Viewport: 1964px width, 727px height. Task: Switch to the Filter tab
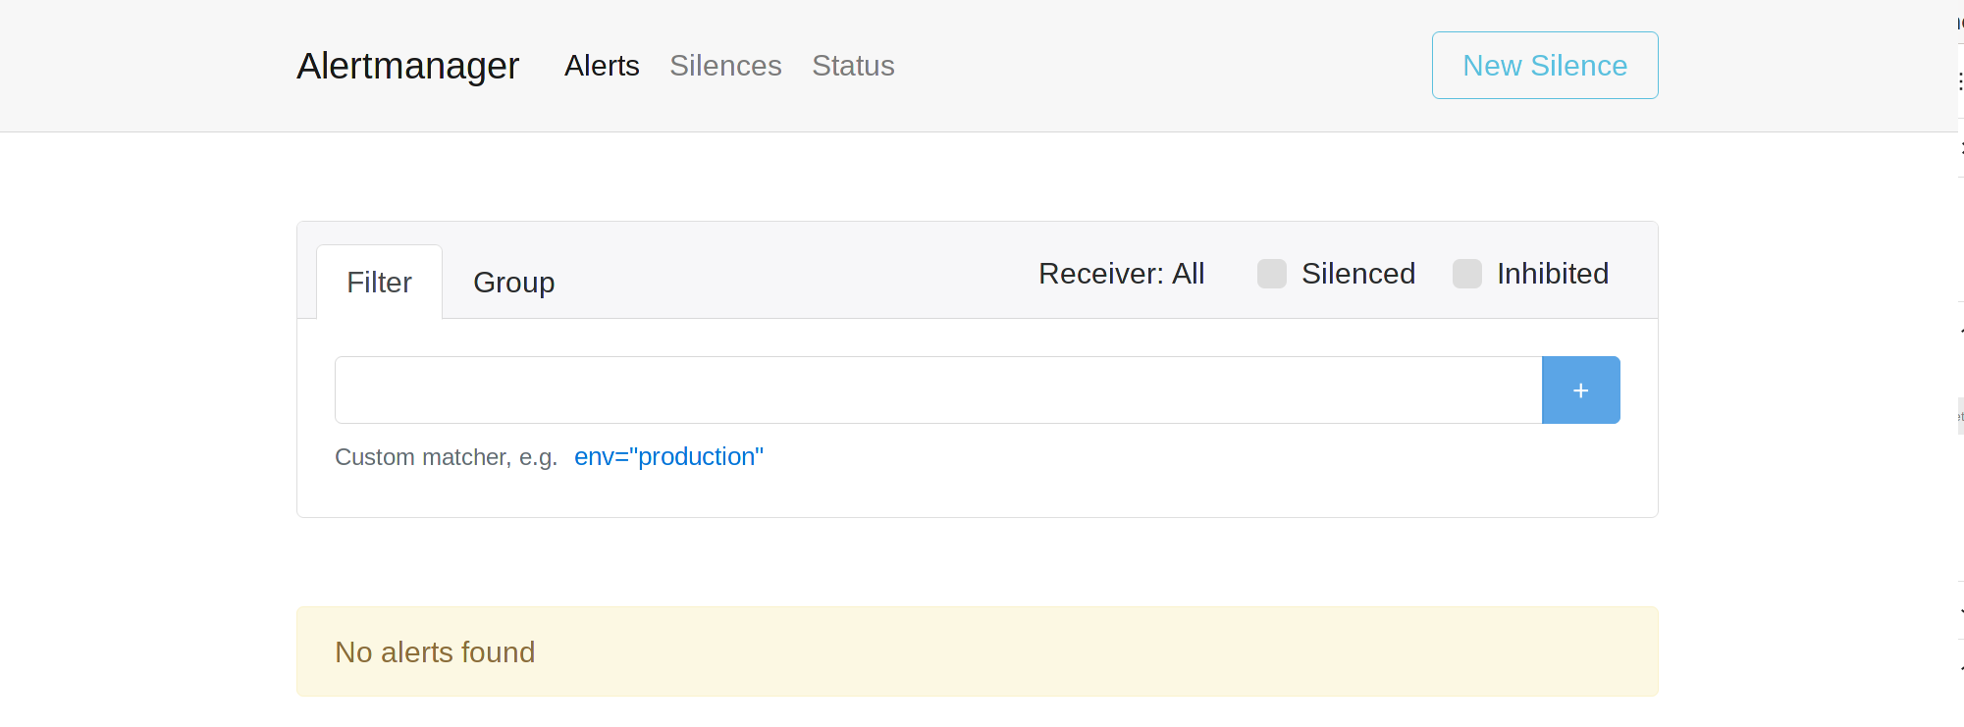coord(379,283)
